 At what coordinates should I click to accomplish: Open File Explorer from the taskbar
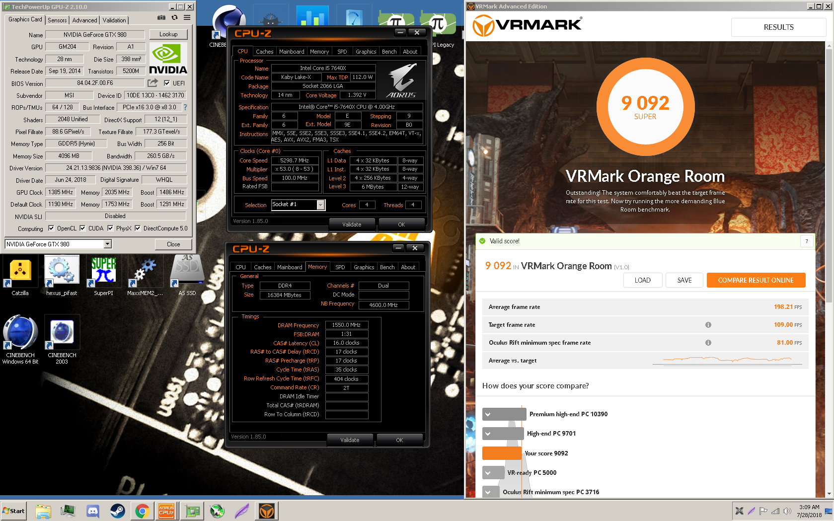pyautogui.click(x=43, y=511)
